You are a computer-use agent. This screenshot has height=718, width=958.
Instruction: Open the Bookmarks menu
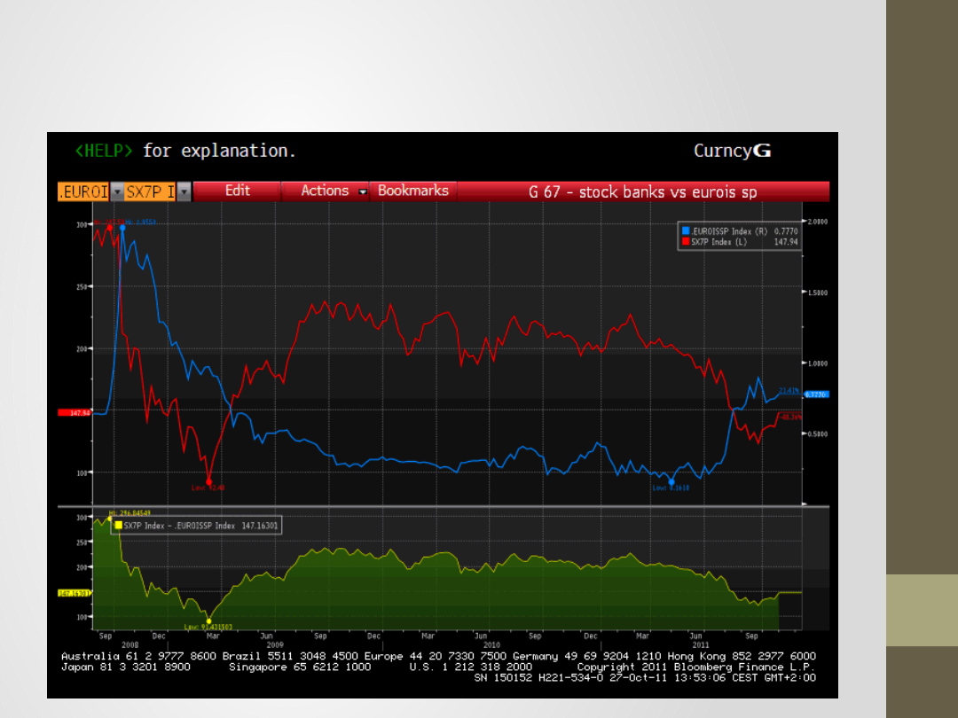(412, 191)
